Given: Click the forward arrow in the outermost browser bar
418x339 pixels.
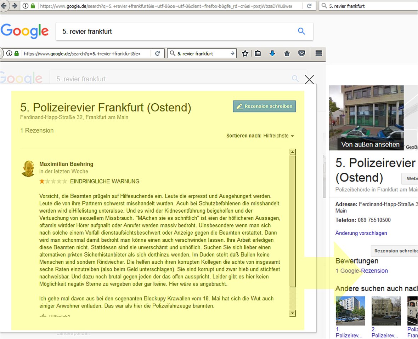Looking at the screenshot, I should pyautogui.click(x=15, y=6).
